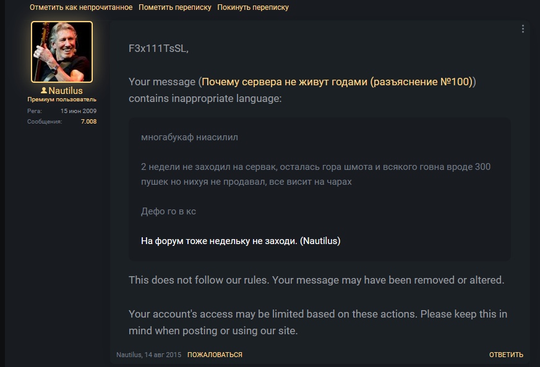Image resolution: width=540 pixels, height=367 pixels.
Task: Click quoted line 'Дефо го в кс'
Action: click(168, 211)
